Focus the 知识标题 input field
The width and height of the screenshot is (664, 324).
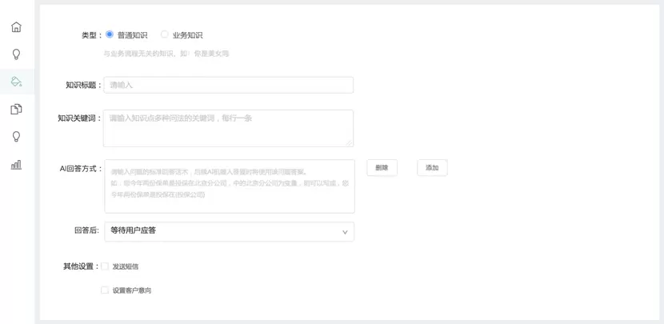(x=228, y=85)
